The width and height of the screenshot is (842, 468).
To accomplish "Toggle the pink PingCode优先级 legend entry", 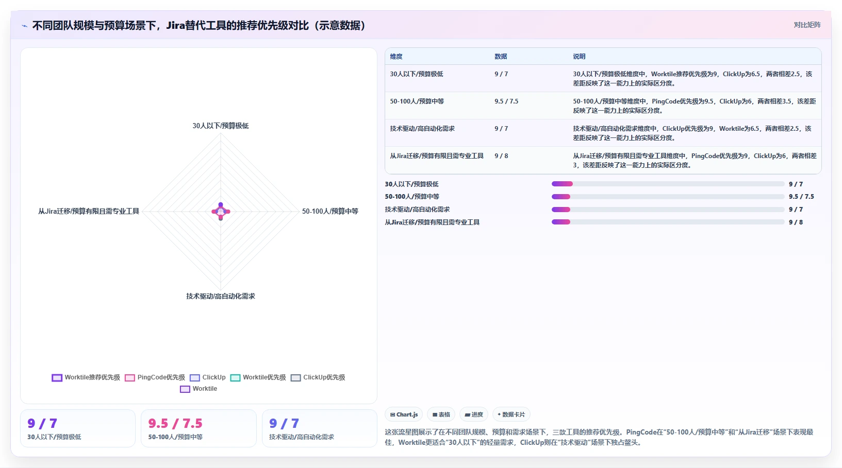I will pyautogui.click(x=155, y=377).
